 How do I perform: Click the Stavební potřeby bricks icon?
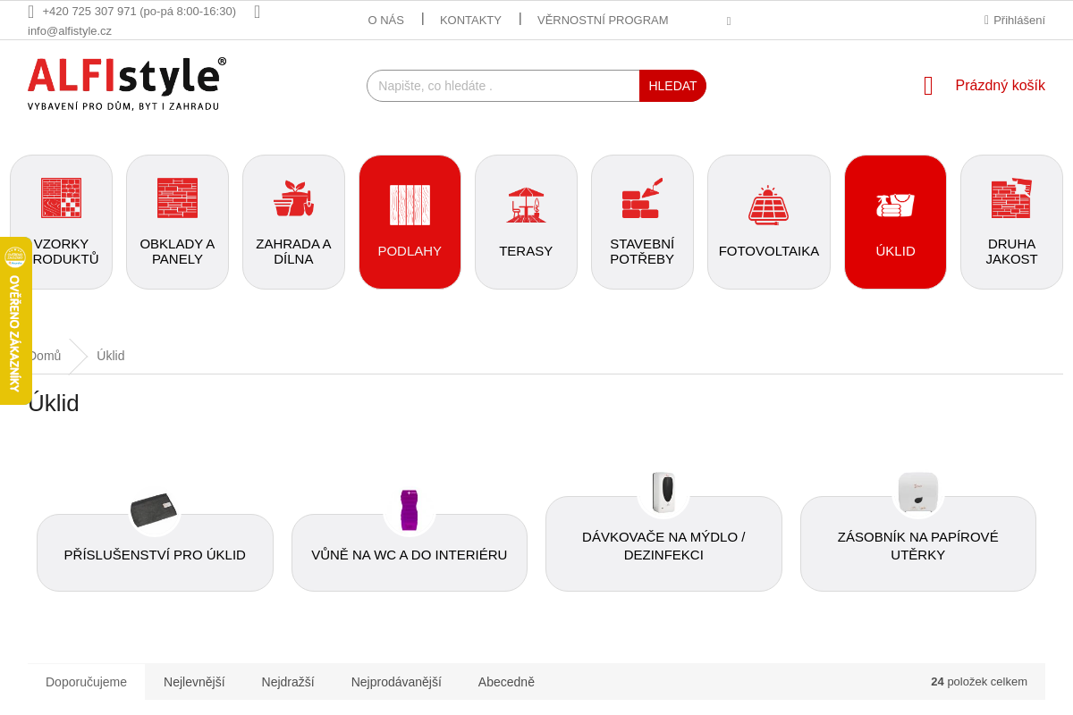pos(642,198)
